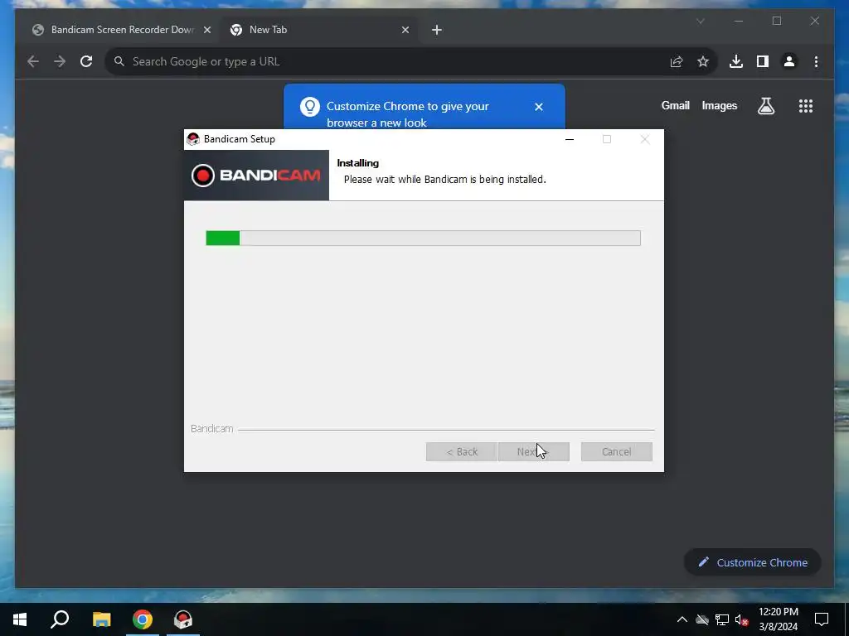Click the network tray icon

click(x=722, y=619)
